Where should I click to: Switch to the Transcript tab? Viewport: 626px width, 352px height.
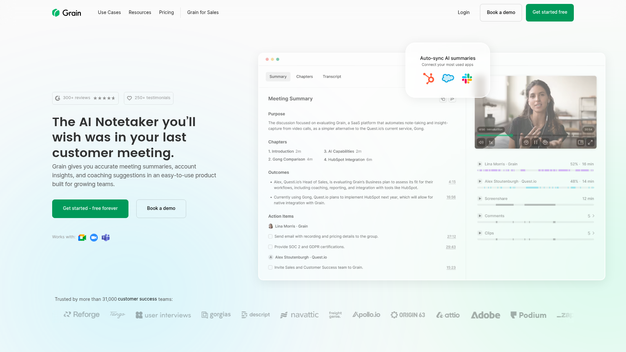(332, 77)
